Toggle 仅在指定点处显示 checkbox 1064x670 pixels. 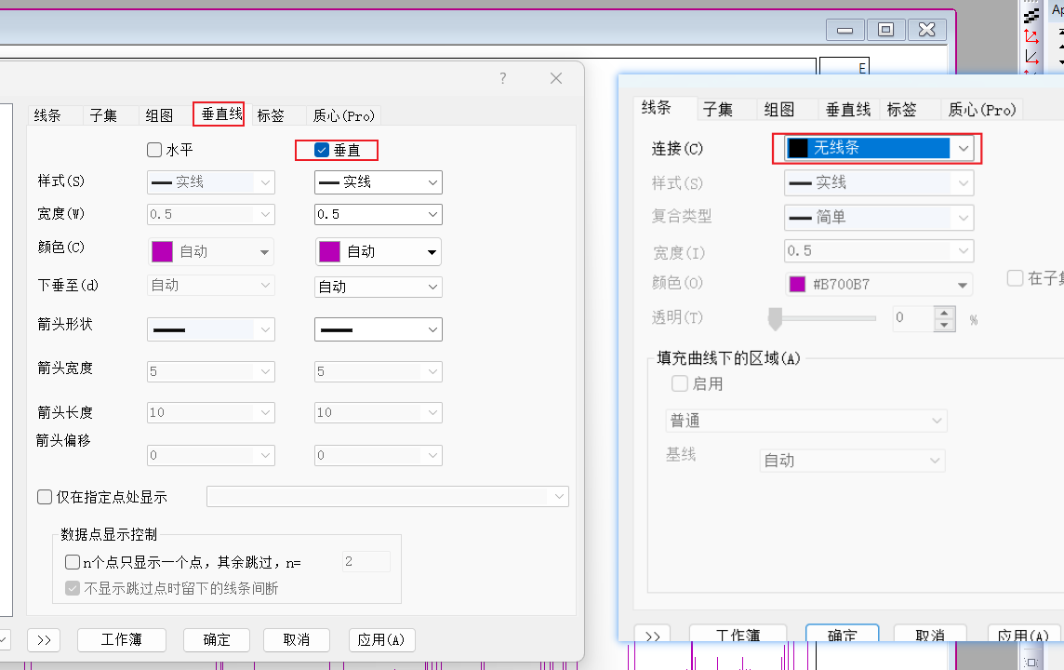[45, 497]
